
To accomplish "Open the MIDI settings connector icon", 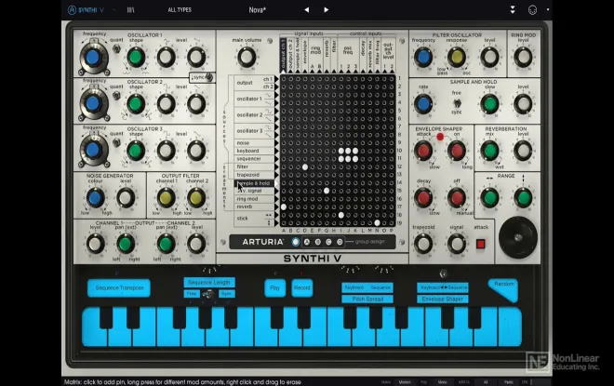I will tap(532, 10).
